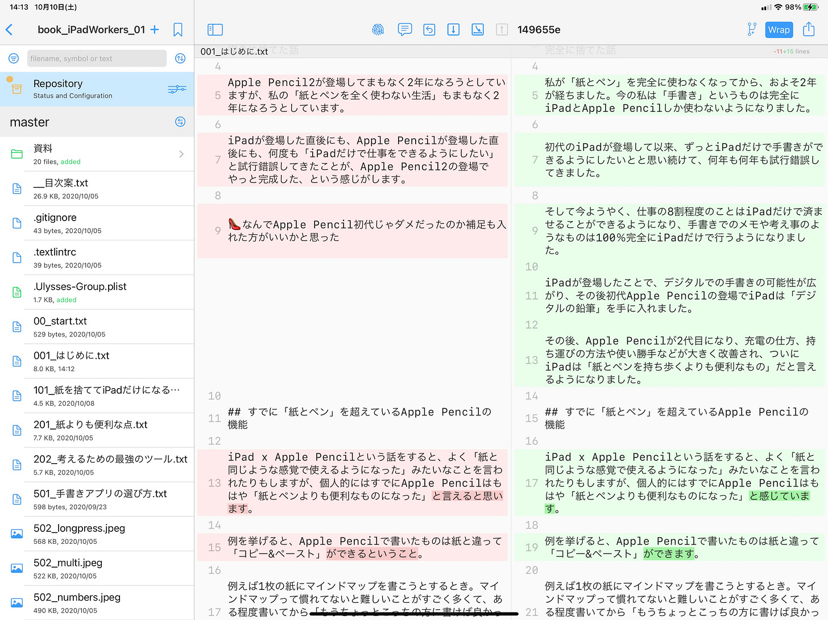Expand the 資料 folder chevron

click(x=181, y=154)
